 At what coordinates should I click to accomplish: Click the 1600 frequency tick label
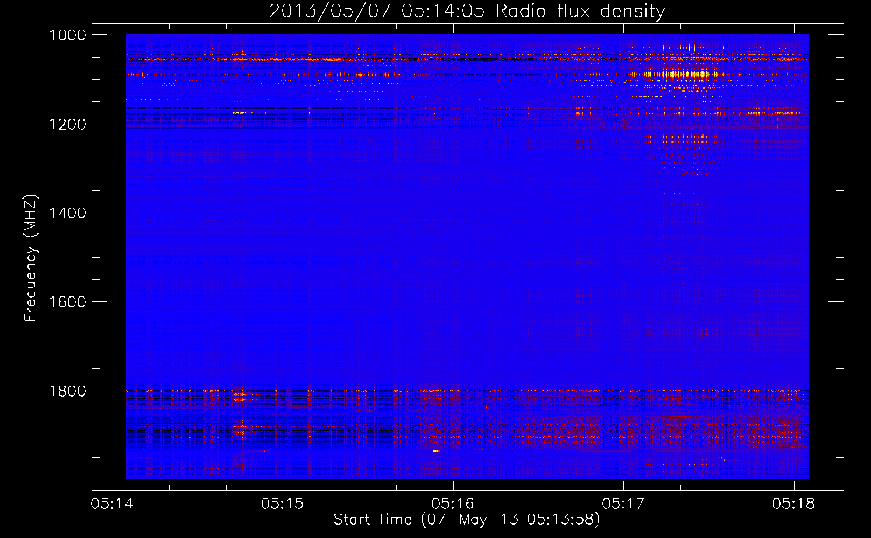click(x=67, y=302)
